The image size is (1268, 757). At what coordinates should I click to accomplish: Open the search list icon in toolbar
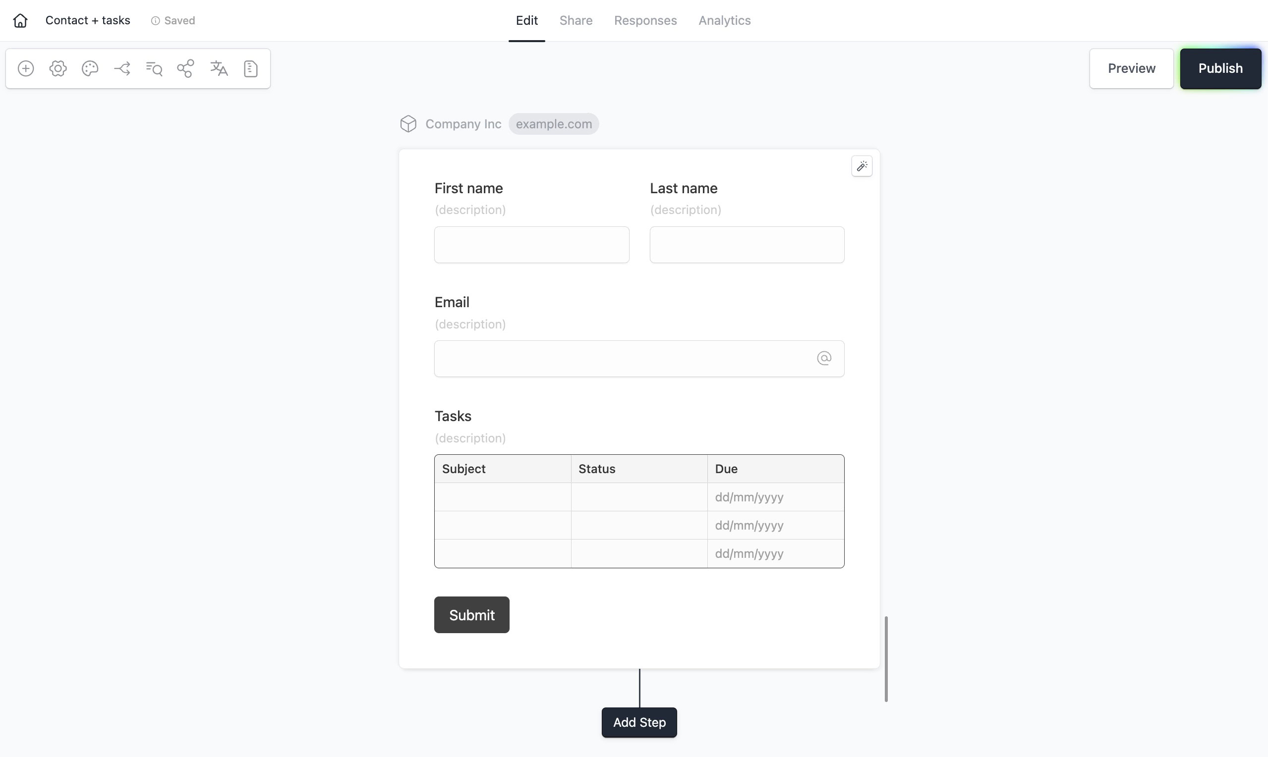pyautogui.click(x=154, y=68)
